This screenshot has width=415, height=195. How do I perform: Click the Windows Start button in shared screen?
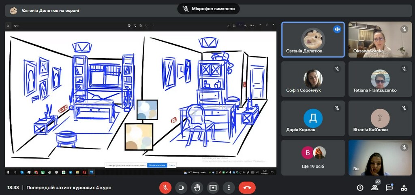[x=8, y=172]
